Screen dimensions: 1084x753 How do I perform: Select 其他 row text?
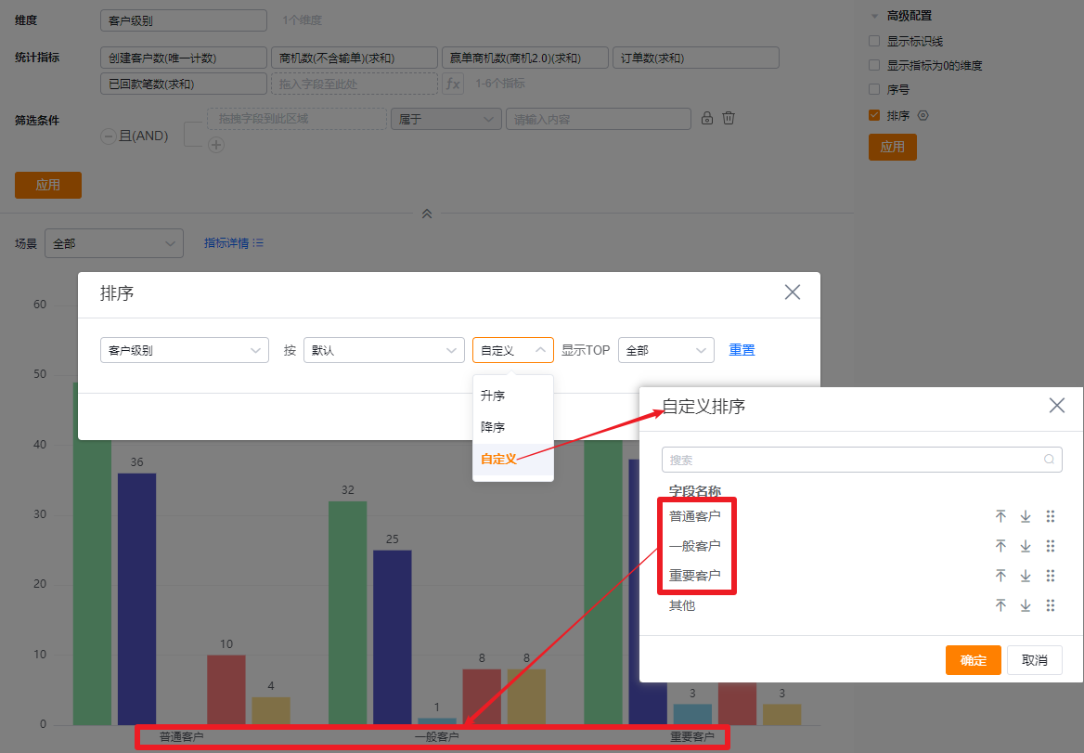(681, 605)
